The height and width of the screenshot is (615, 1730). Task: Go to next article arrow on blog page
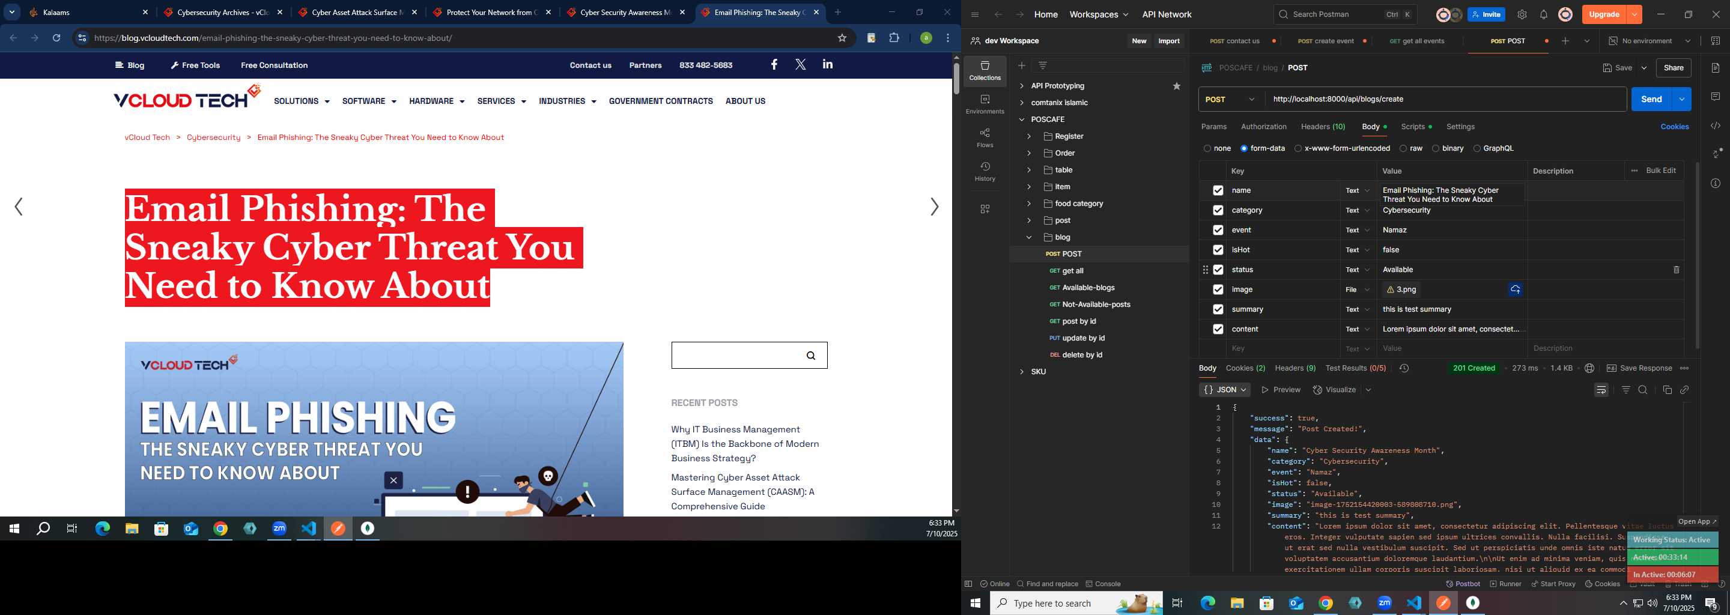(x=933, y=207)
